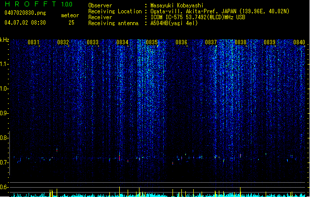This screenshot has width=310, height=197.
Task: Click the Receiving antenna label
Action: pyautogui.click(x=113, y=23)
